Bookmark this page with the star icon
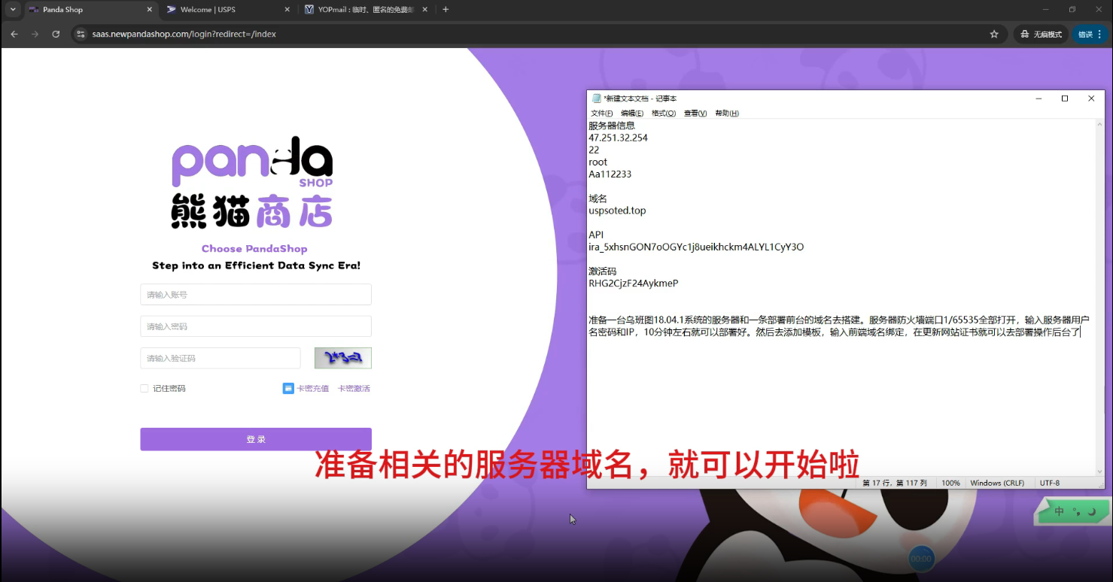1113x582 pixels. click(994, 34)
